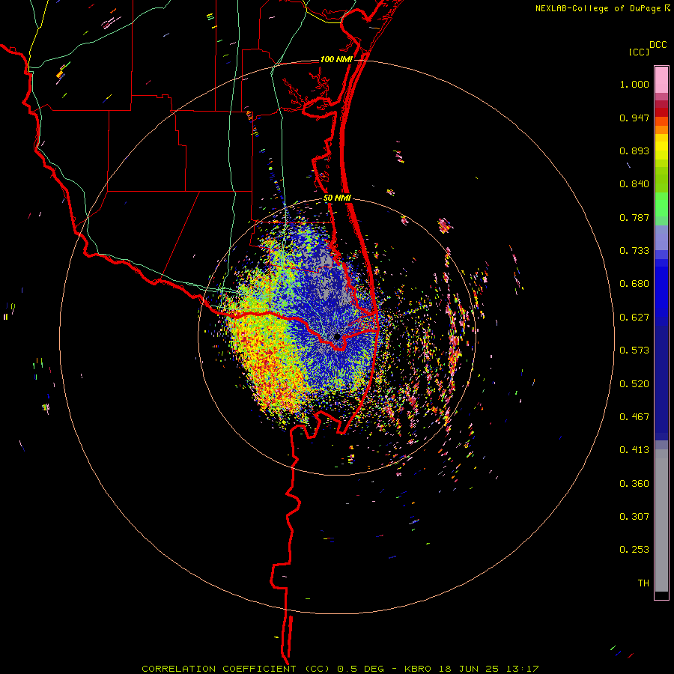
Task: Click the 0.307 scale value
Action: point(634,517)
